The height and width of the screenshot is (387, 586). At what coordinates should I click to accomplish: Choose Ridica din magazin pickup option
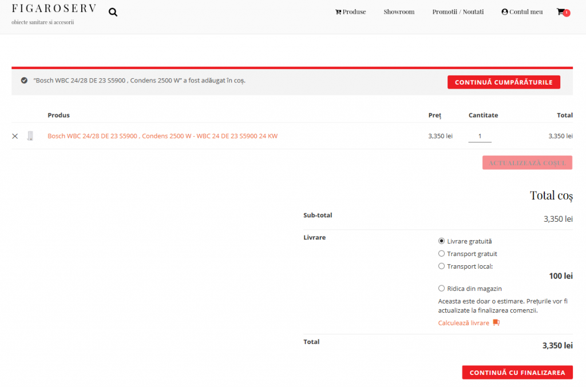[x=441, y=289]
